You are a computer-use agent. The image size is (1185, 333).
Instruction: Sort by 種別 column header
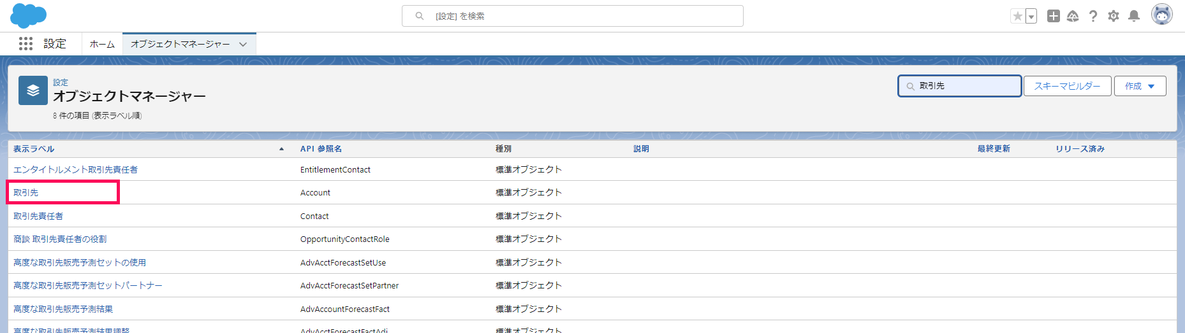pyautogui.click(x=504, y=148)
